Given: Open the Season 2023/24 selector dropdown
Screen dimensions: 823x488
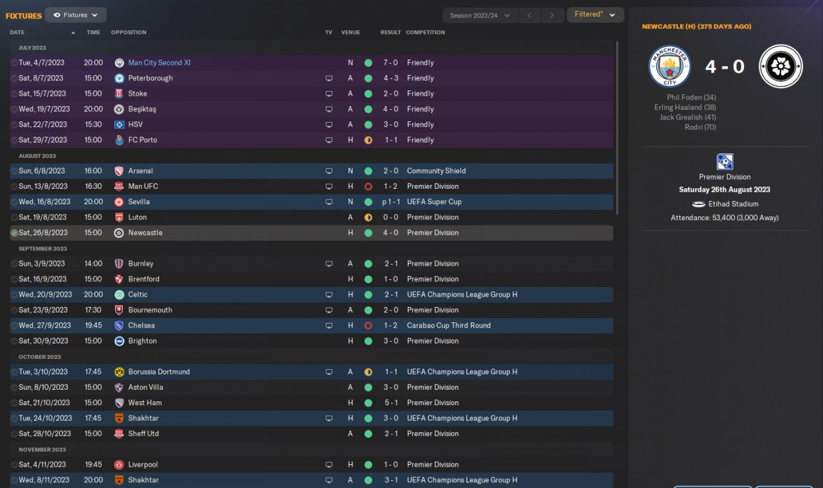Looking at the screenshot, I should pos(480,15).
